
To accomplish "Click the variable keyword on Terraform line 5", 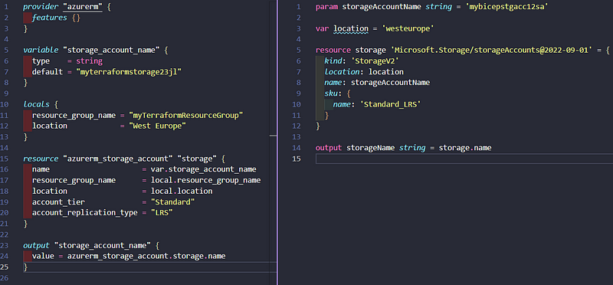I will [x=41, y=50].
